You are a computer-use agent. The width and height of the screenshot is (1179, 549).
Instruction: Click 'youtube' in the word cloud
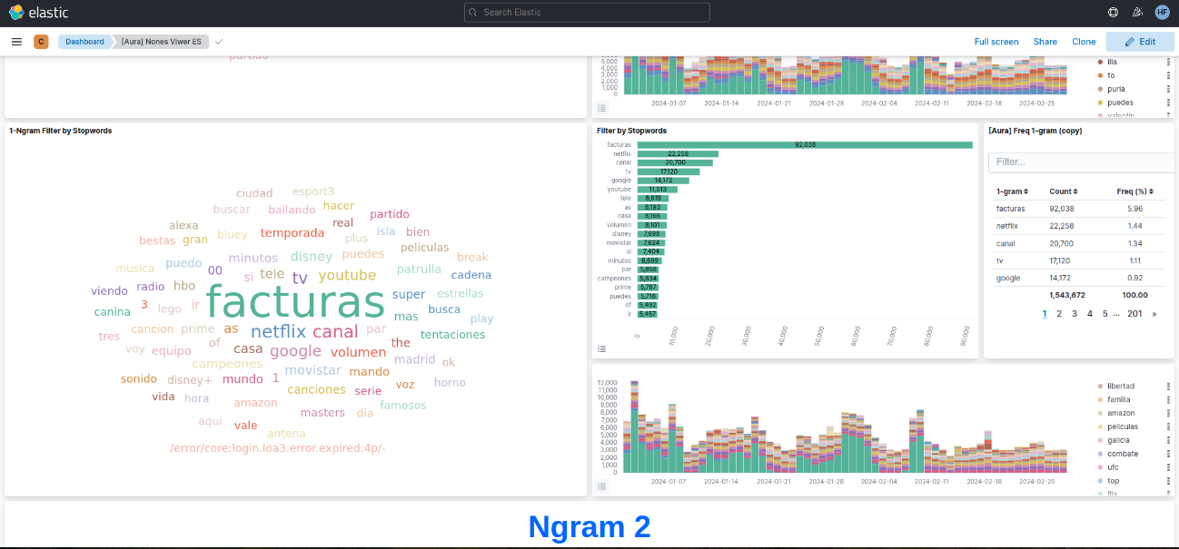(347, 275)
